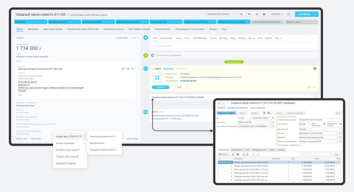
Task: Open the Печать dropdown in the 1C window
Action: click(280, 113)
